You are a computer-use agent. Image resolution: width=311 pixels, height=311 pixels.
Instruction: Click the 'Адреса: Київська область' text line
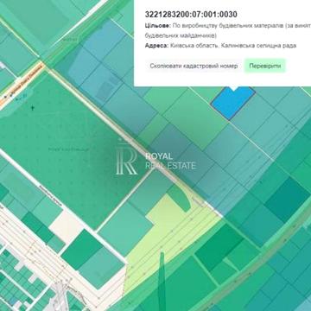pyautogui.click(x=220, y=46)
